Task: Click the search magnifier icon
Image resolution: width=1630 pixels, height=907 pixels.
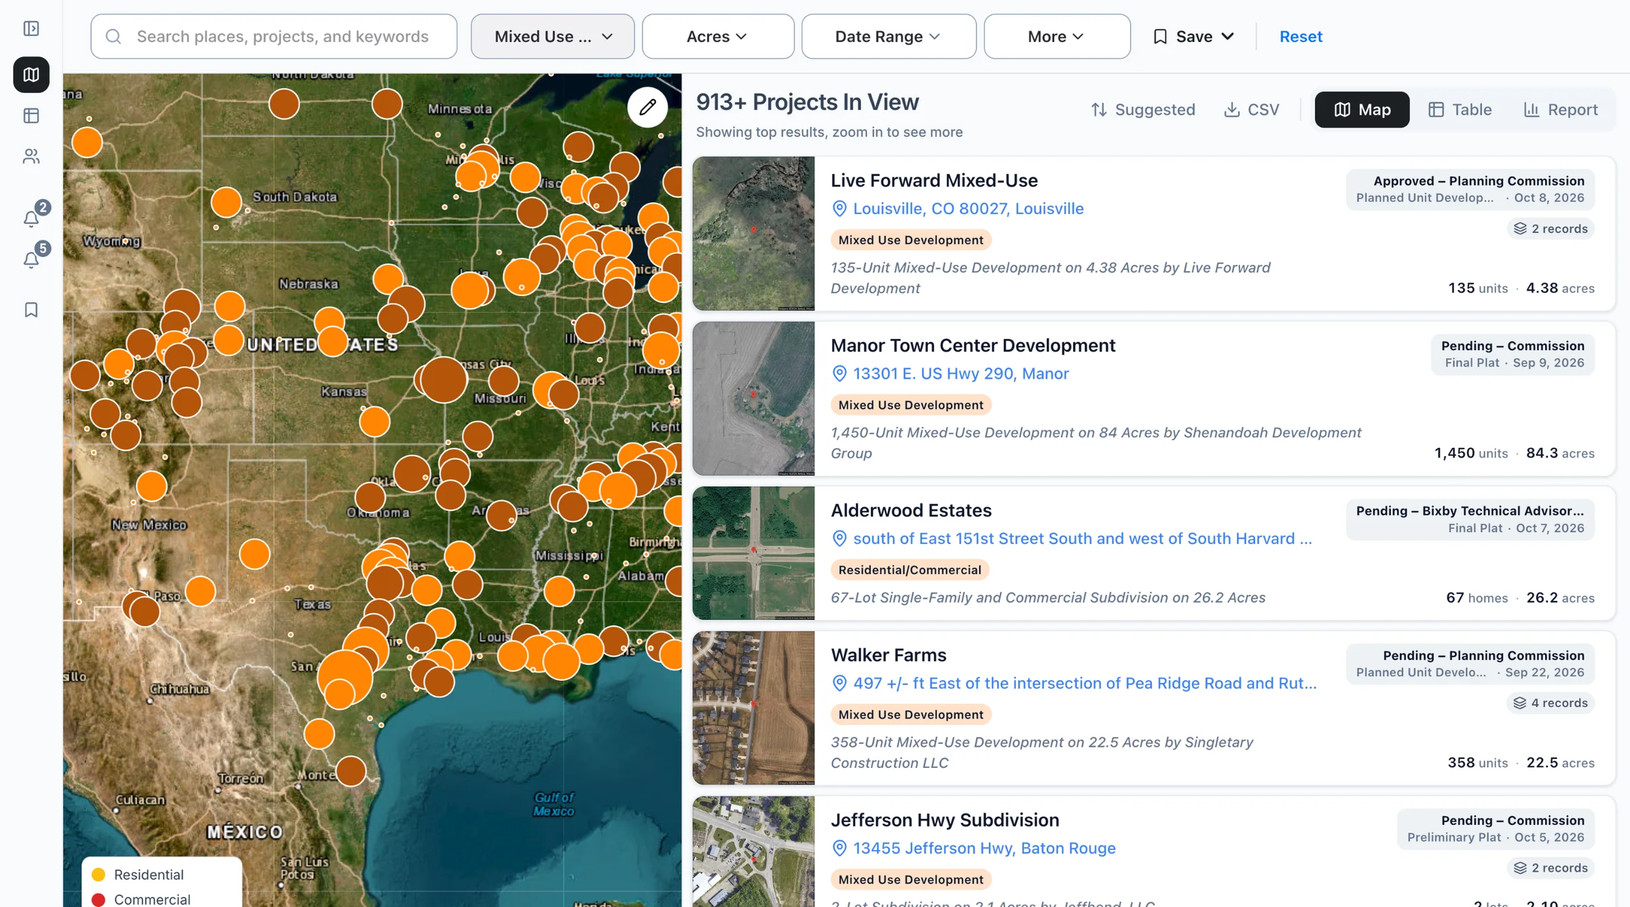Action: 113,37
